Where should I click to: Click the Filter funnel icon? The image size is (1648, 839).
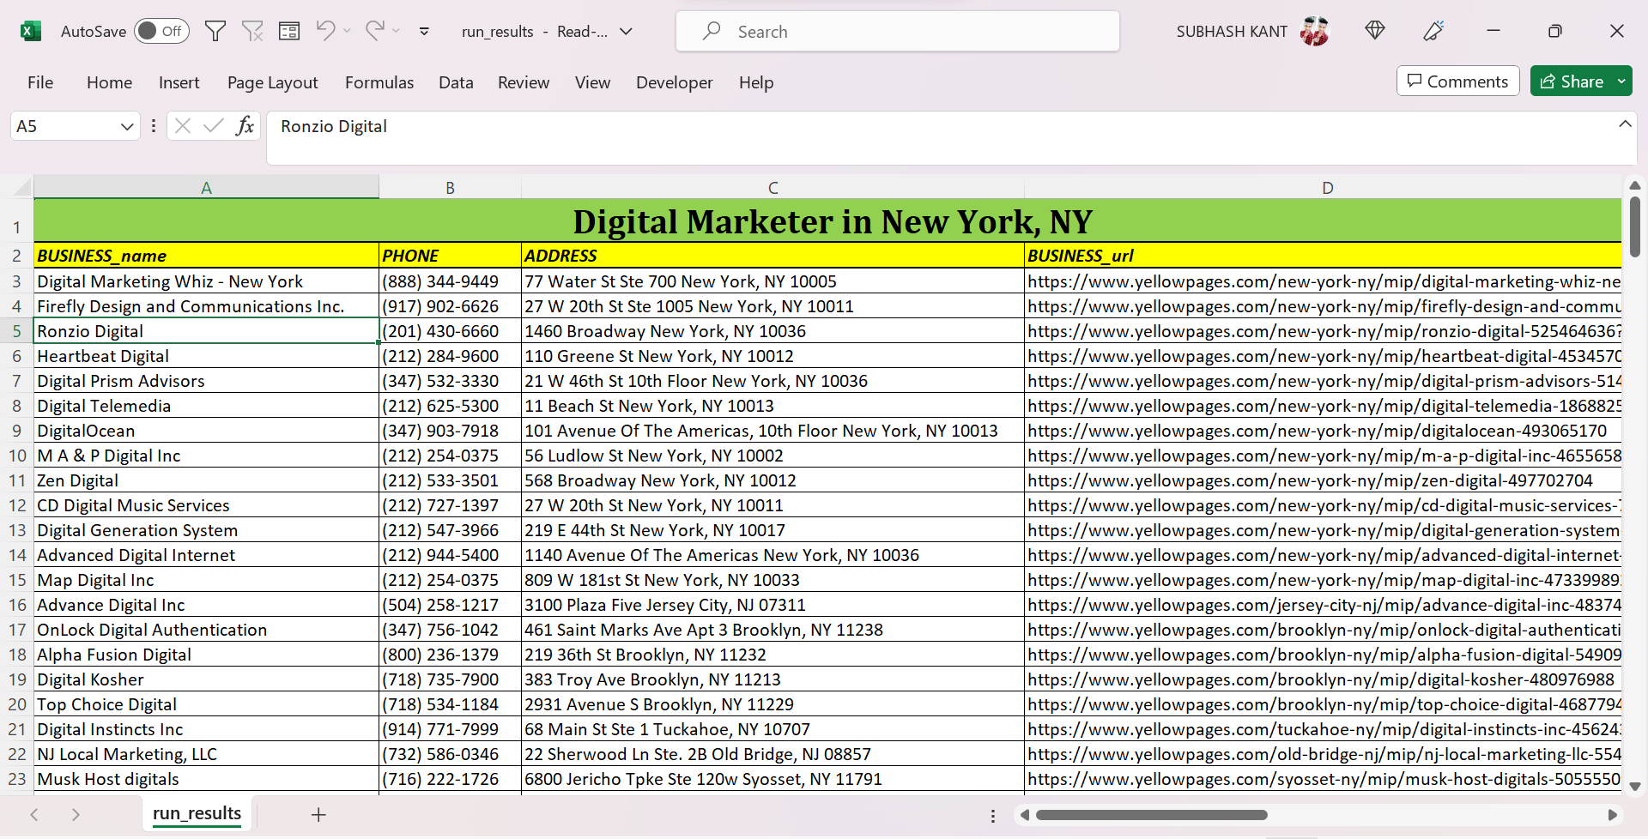[x=215, y=32]
